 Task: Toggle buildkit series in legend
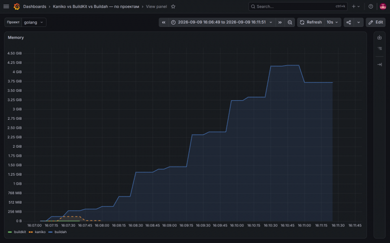(x=20, y=232)
